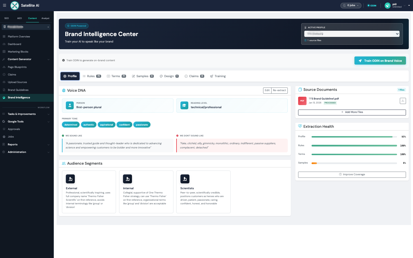Click the Jobs gear icon
This screenshot has height=258, width=413.
point(4,137)
